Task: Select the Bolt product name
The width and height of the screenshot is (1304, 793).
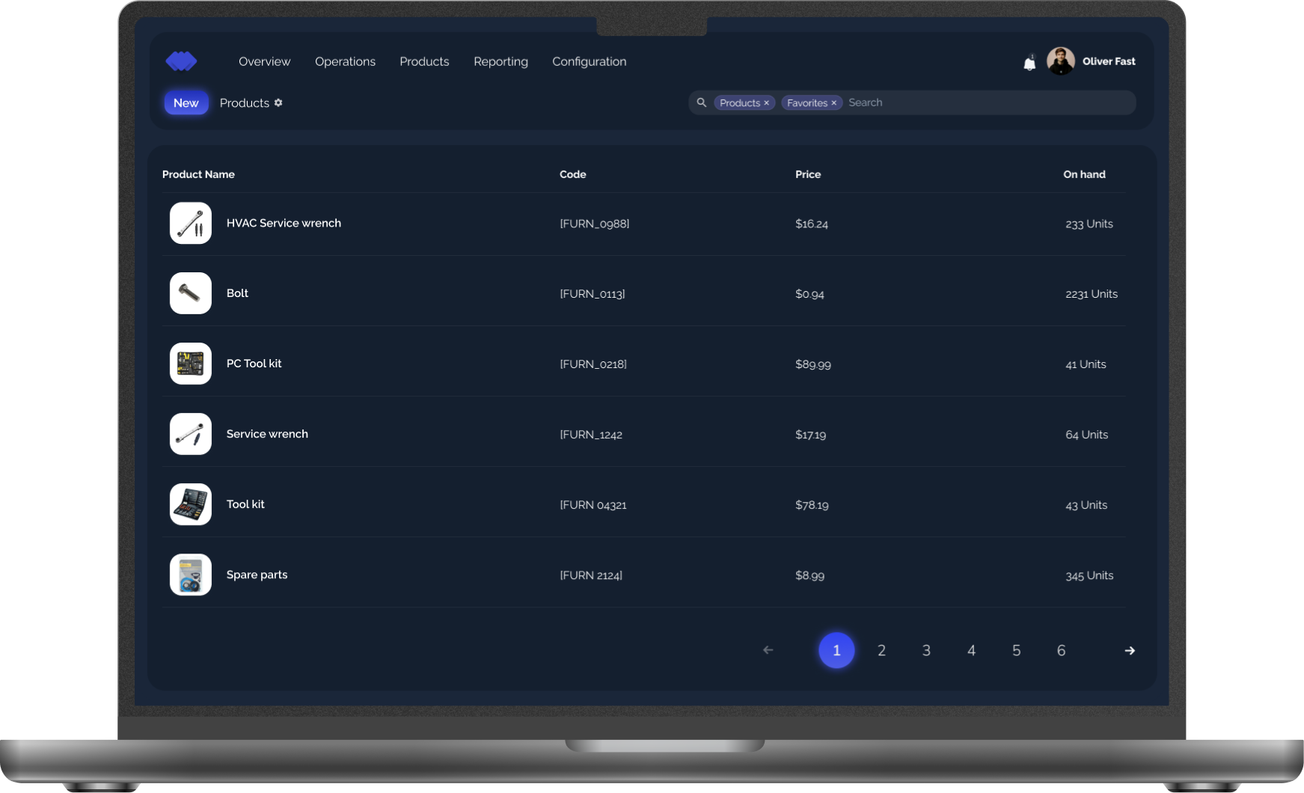Action: point(237,293)
